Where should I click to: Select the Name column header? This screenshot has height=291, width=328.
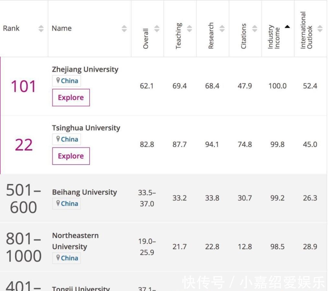point(61,28)
